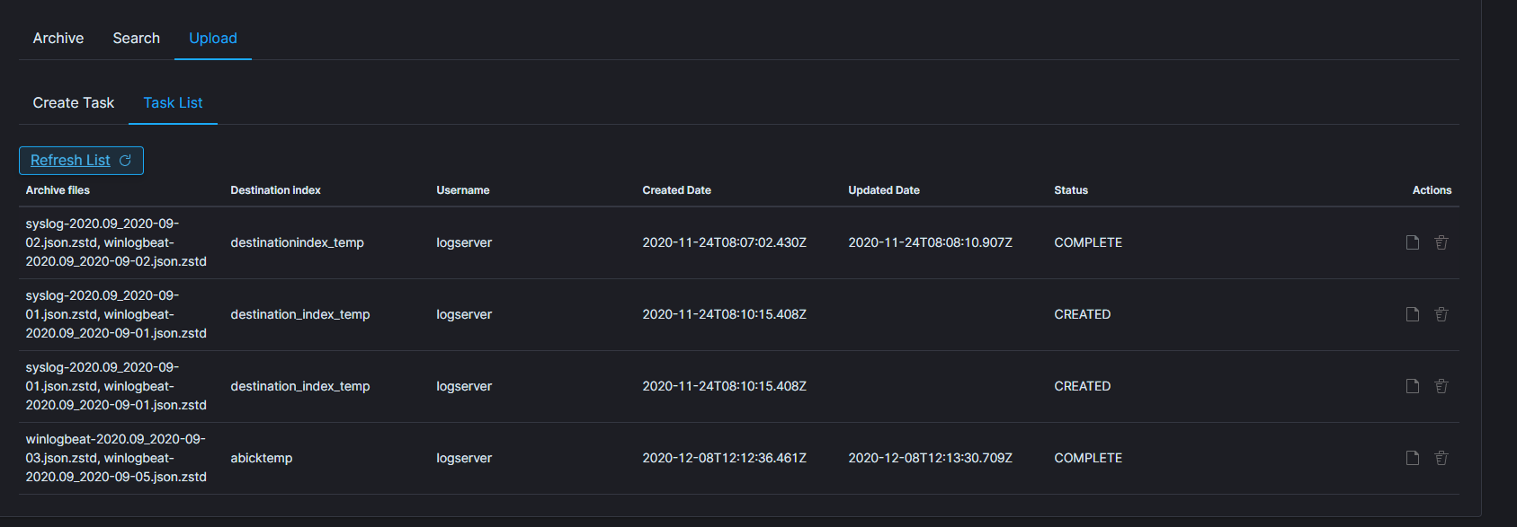
Task: Click the Created Date column header
Action: coord(676,190)
